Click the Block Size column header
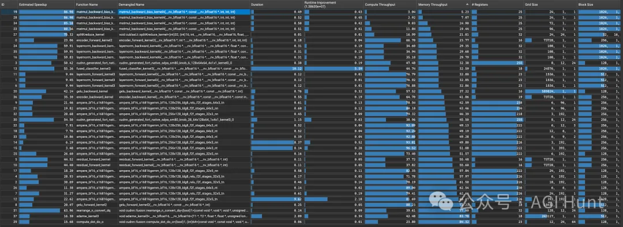 586,4
